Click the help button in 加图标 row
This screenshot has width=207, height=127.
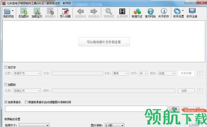click(x=200, y=91)
